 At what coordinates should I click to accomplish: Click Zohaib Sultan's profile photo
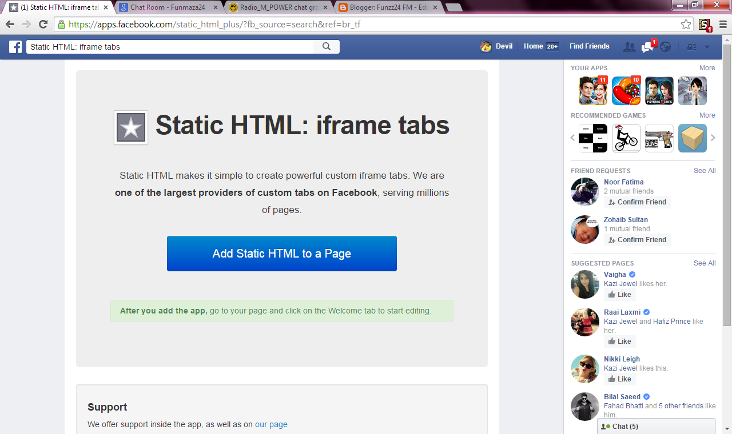click(585, 230)
